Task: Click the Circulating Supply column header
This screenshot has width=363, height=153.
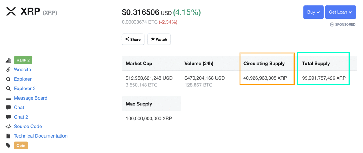Action: pos(264,64)
